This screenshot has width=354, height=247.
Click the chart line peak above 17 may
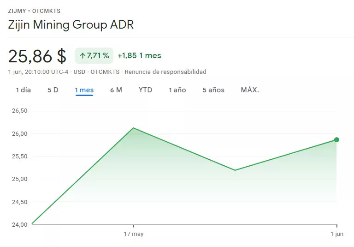coord(133,128)
